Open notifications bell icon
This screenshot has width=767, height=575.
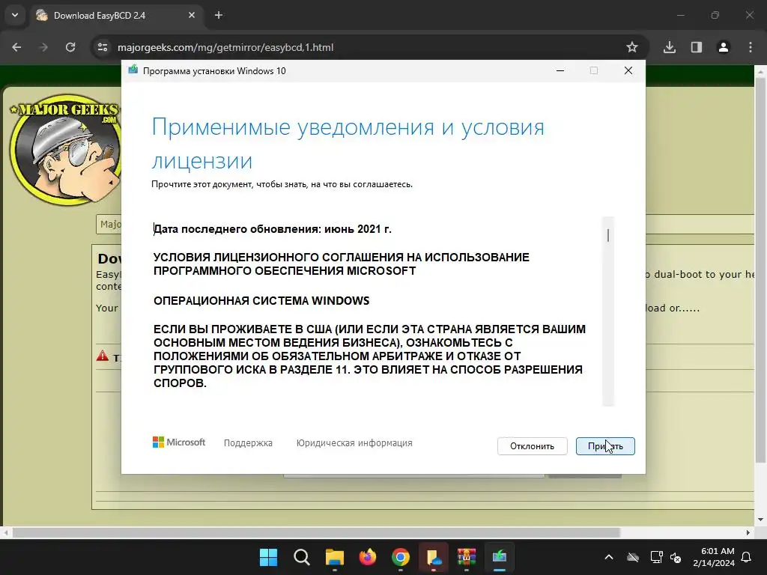tap(747, 557)
